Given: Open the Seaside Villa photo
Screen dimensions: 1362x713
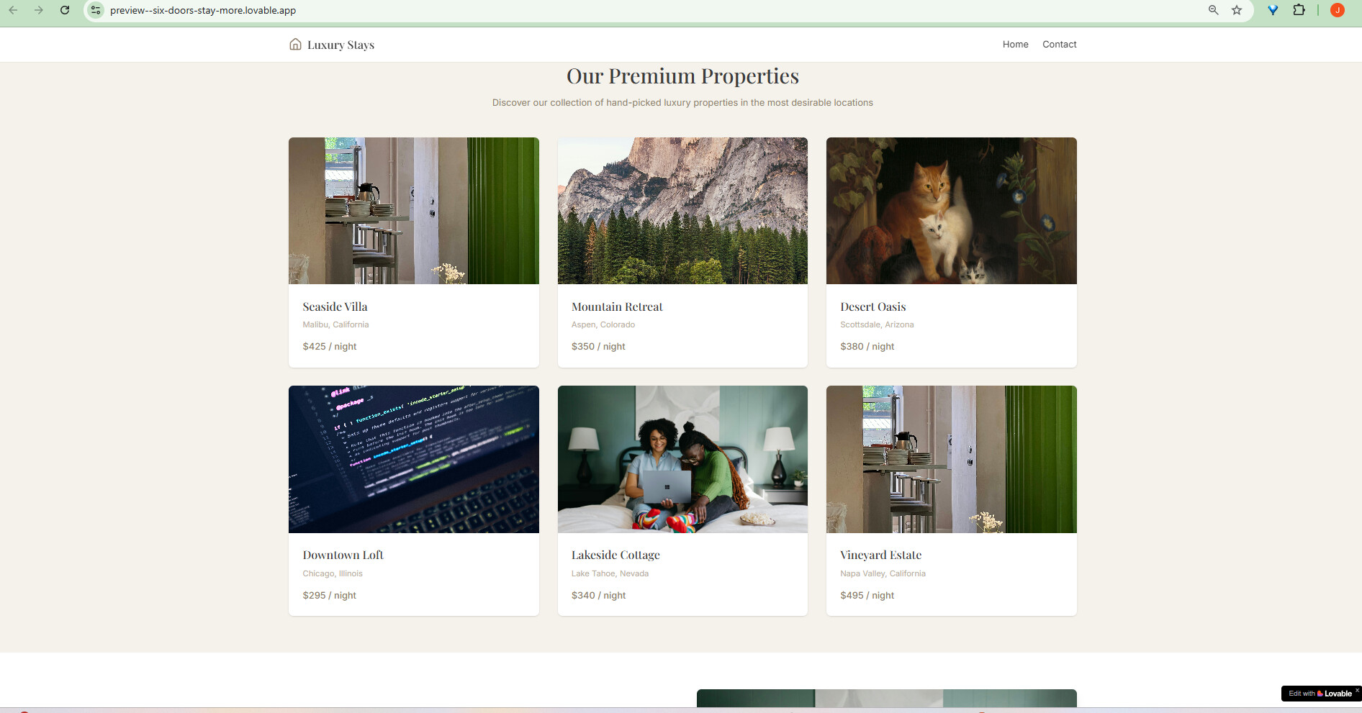Looking at the screenshot, I should [414, 211].
